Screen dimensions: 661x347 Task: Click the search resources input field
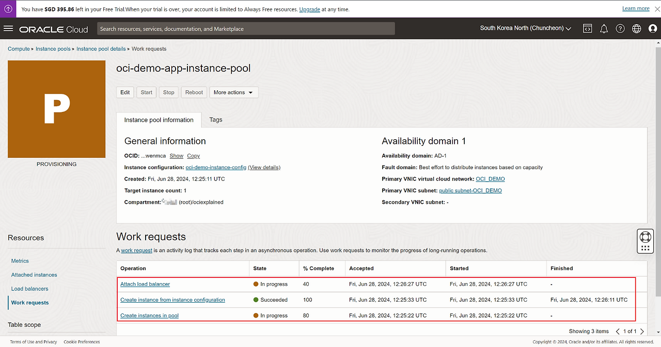pos(246,29)
